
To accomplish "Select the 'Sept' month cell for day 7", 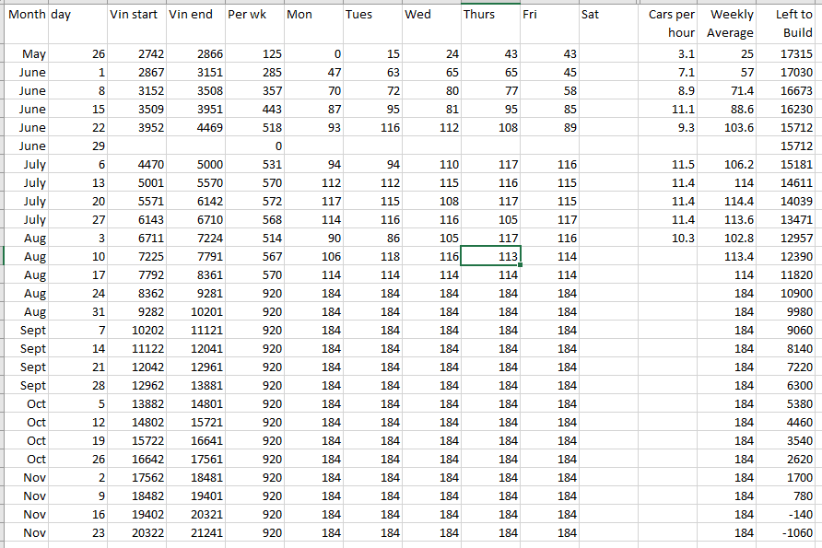I will tap(26, 331).
